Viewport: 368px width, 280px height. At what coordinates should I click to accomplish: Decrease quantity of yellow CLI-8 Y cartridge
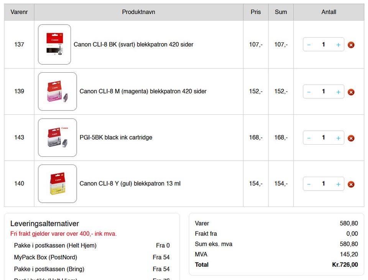[x=309, y=184]
